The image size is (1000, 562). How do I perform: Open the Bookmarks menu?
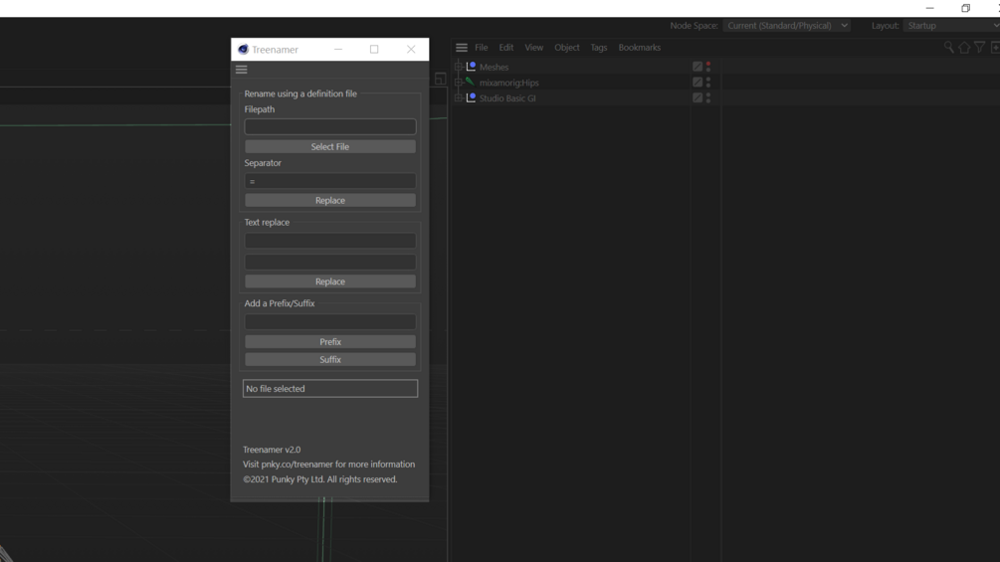(639, 48)
